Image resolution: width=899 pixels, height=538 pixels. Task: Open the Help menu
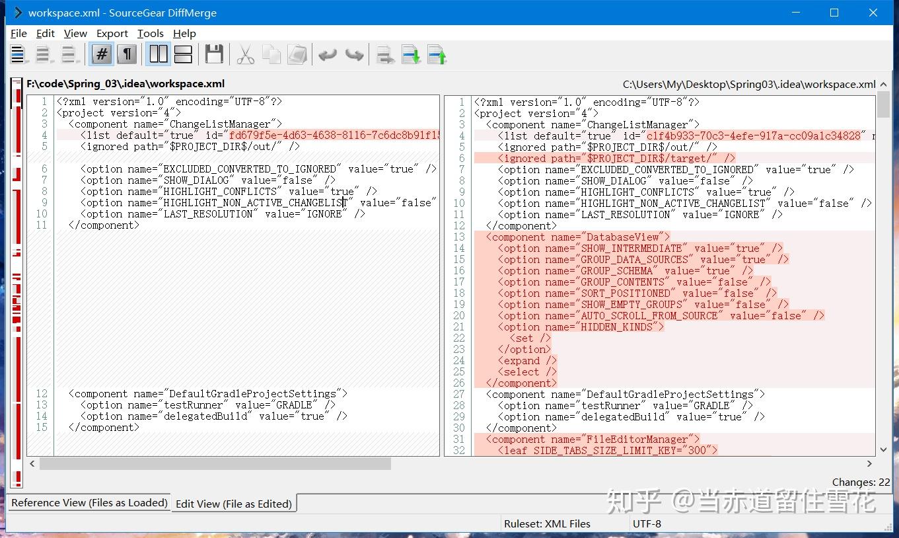(184, 33)
